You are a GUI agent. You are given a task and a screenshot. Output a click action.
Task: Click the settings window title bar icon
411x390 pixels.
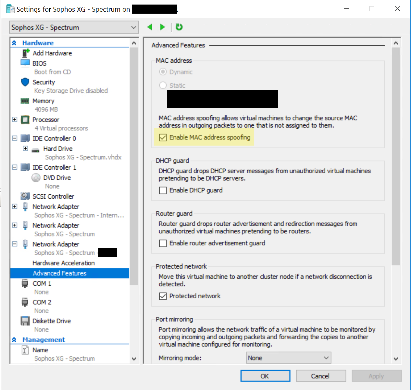tap(10, 9)
